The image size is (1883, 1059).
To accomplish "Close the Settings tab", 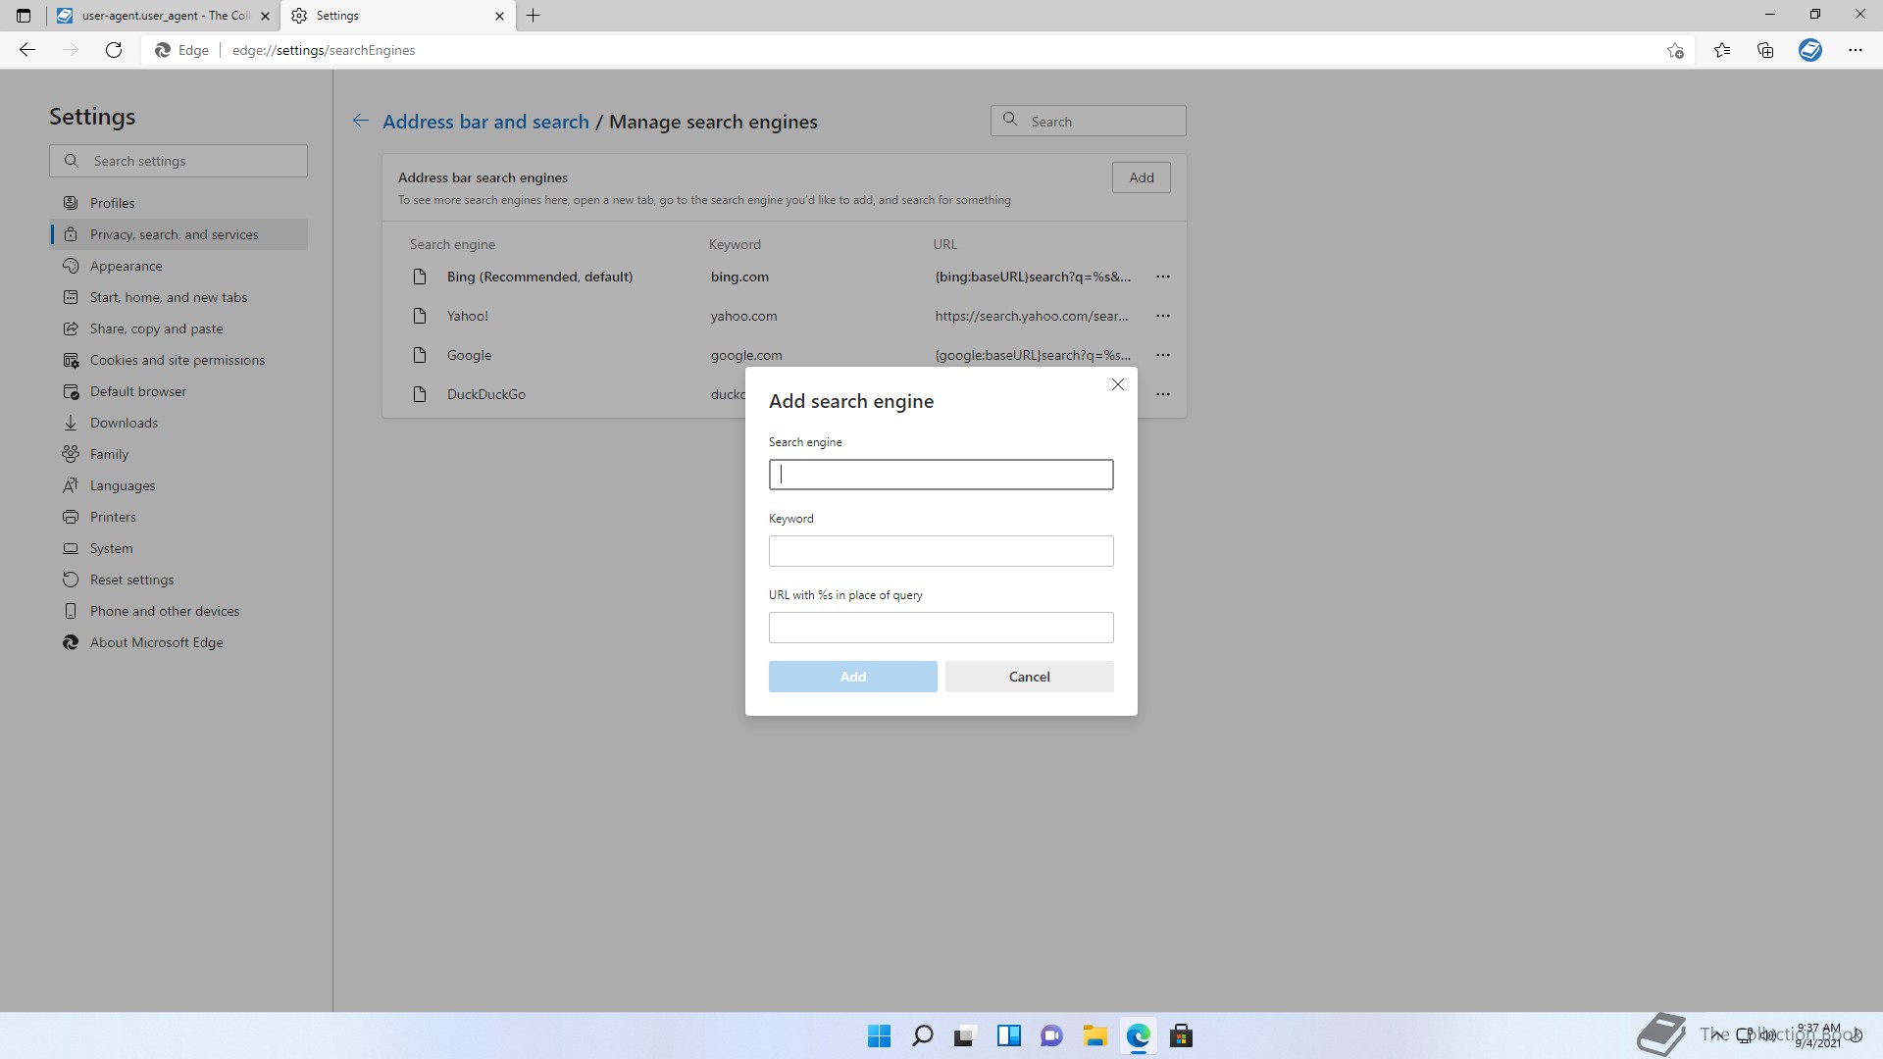I will click(x=499, y=16).
